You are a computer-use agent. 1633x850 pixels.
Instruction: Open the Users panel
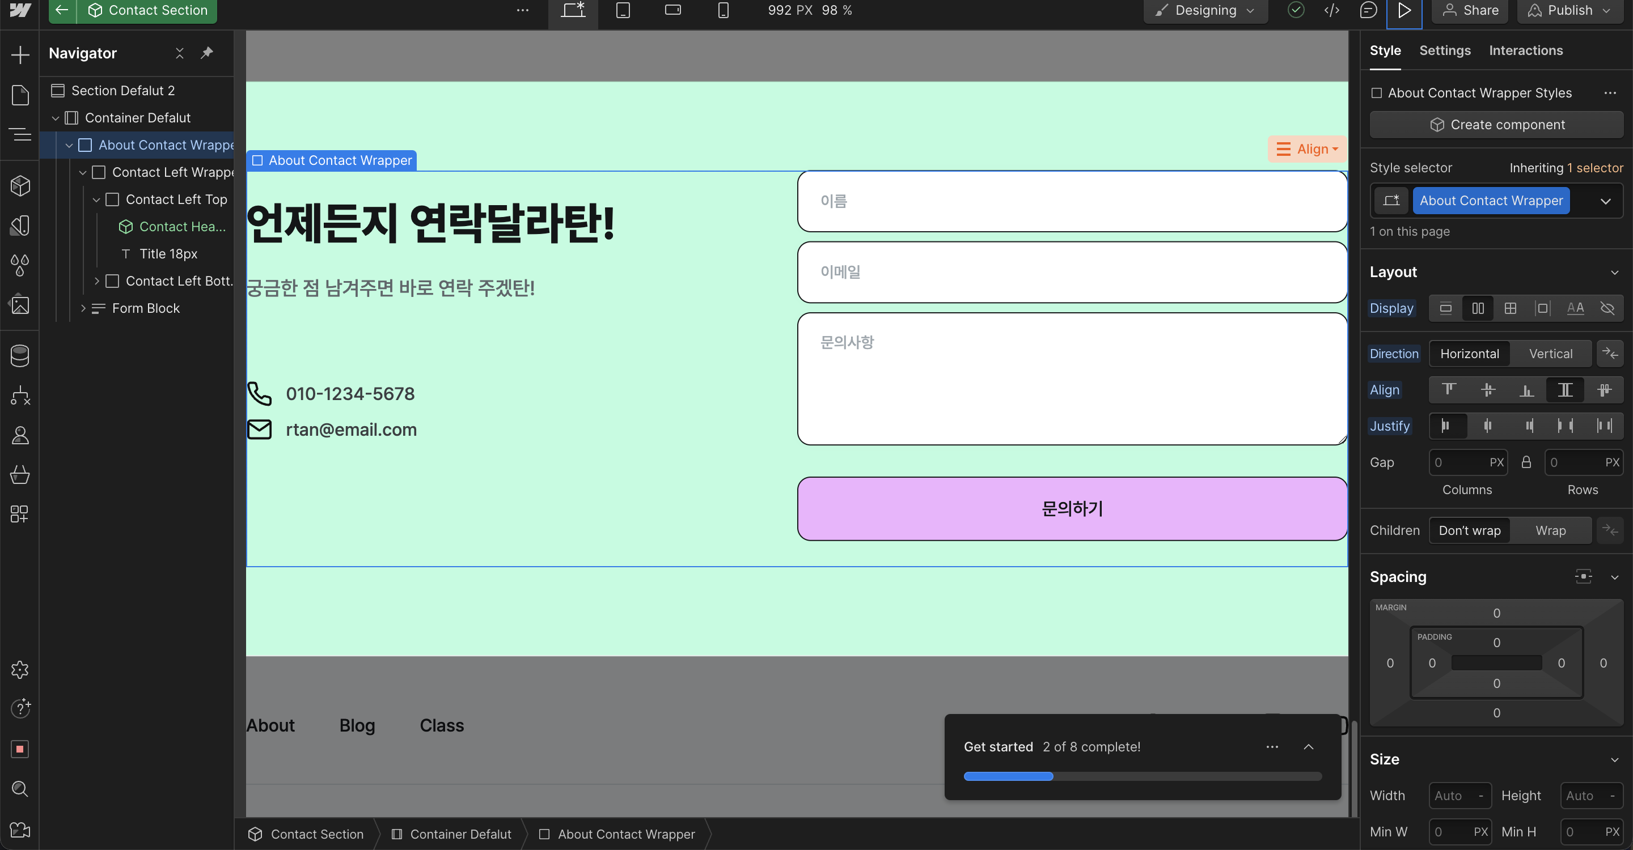coord(20,435)
